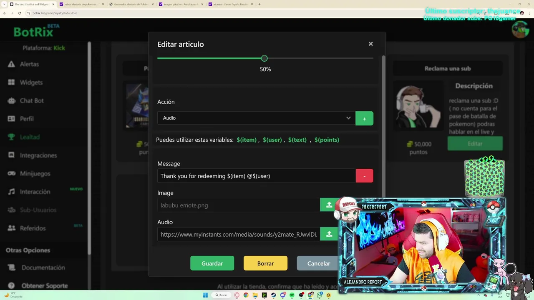The width and height of the screenshot is (534, 300).
Task: Open Alertas in the sidebar
Action: click(29, 64)
